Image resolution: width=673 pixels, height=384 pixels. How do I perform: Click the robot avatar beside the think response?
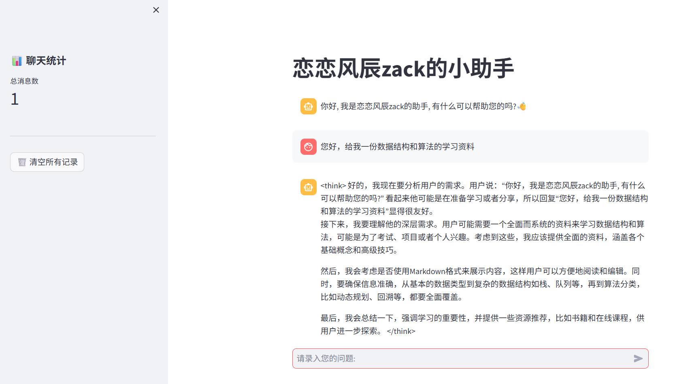click(x=309, y=187)
